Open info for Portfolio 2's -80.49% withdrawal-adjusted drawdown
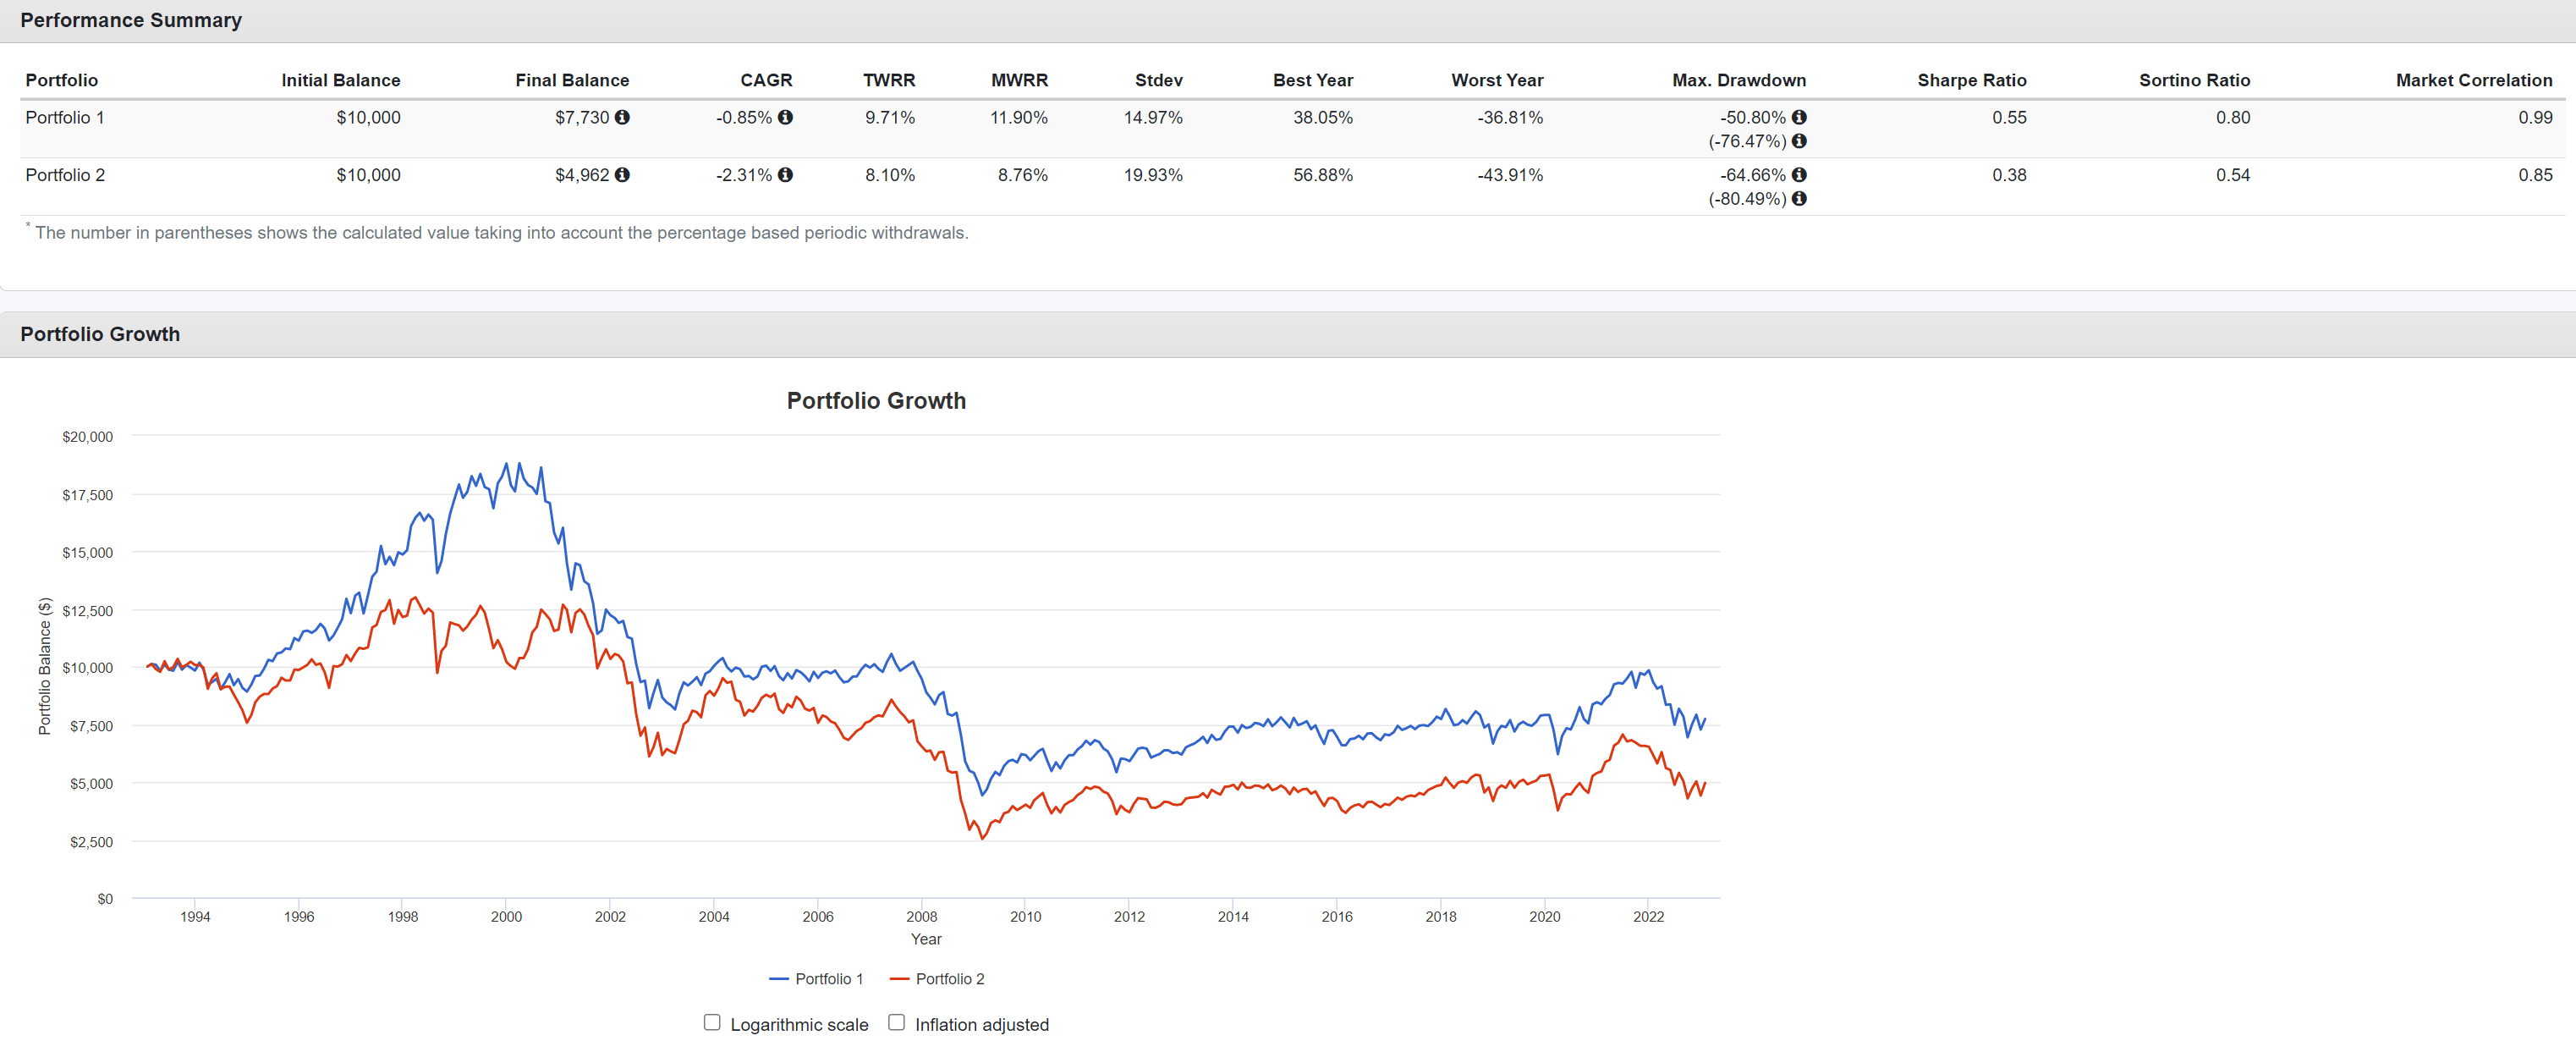 (x=1802, y=199)
